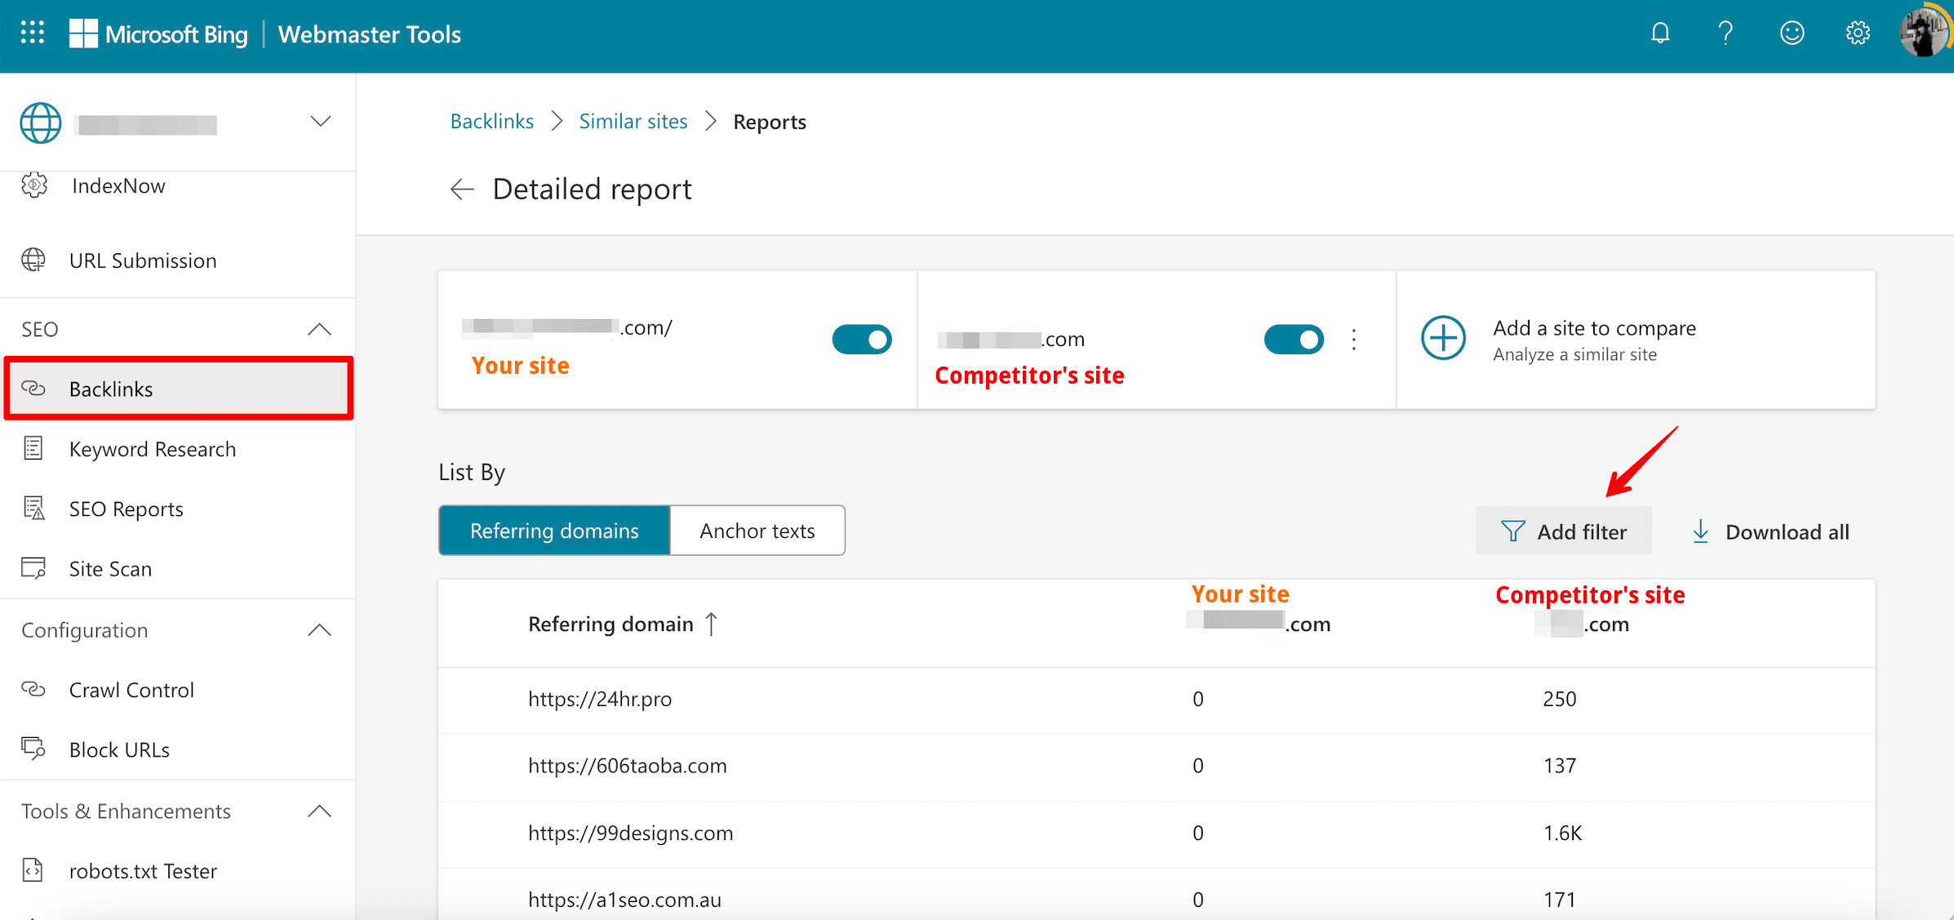Click the Crawl Control icon
The width and height of the screenshot is (1954, 920).
pos(33,688)
